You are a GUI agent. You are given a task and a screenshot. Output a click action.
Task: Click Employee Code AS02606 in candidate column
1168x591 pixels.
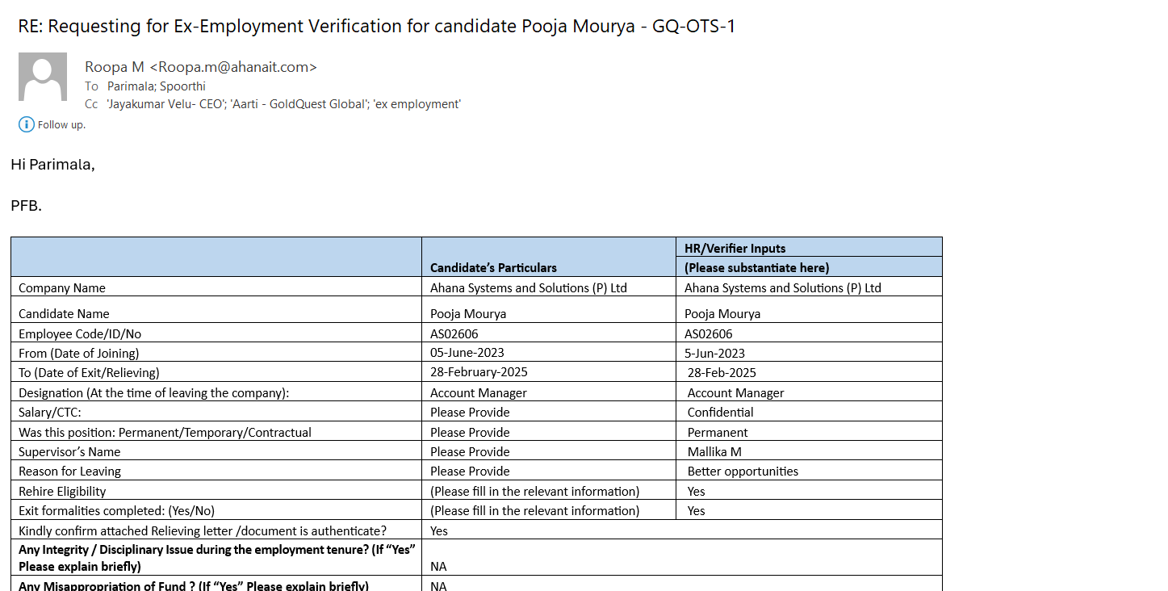pos(460,333)
